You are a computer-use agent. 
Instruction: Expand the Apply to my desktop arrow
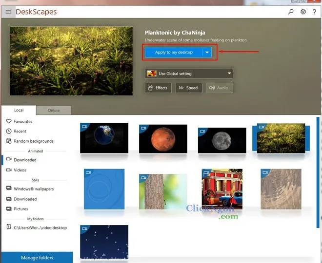[207, 52]
